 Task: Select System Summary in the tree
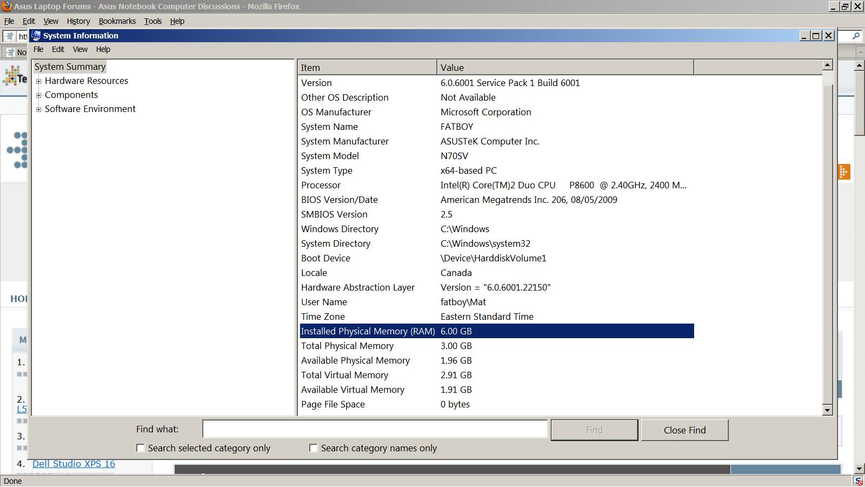(x=70, y=67)
